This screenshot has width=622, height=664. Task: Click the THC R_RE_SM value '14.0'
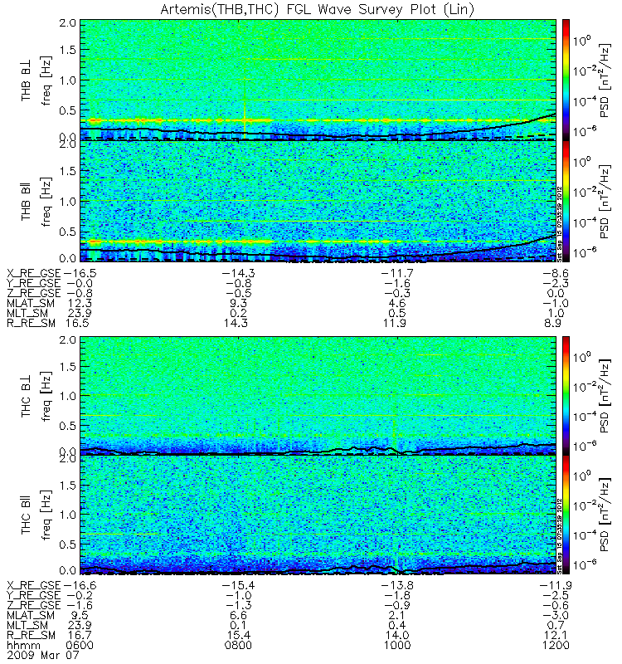point(397,635)
